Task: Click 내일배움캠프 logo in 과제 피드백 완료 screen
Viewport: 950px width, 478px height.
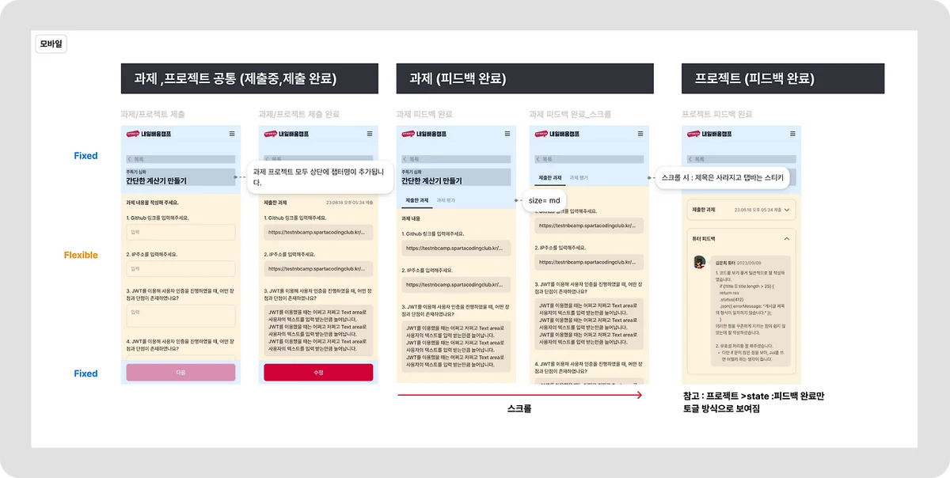Action: click(424, 134)
